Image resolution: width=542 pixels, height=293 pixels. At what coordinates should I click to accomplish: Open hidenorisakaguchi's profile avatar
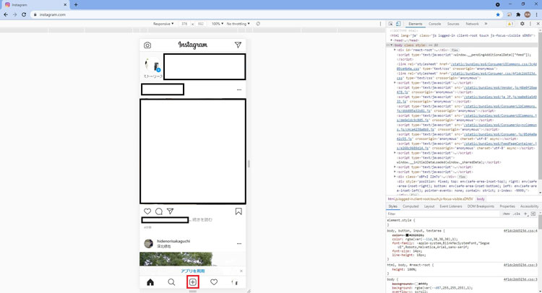click(x=148, y=244)
